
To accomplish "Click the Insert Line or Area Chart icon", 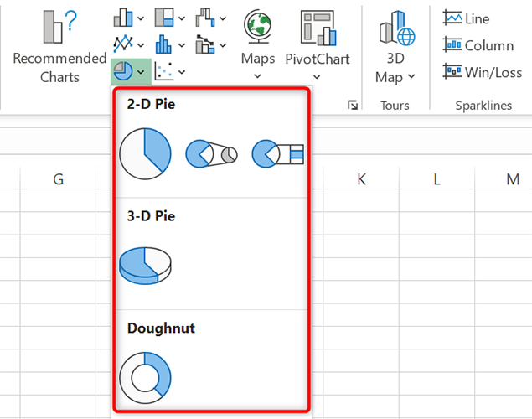I will [x=123, y=44].
